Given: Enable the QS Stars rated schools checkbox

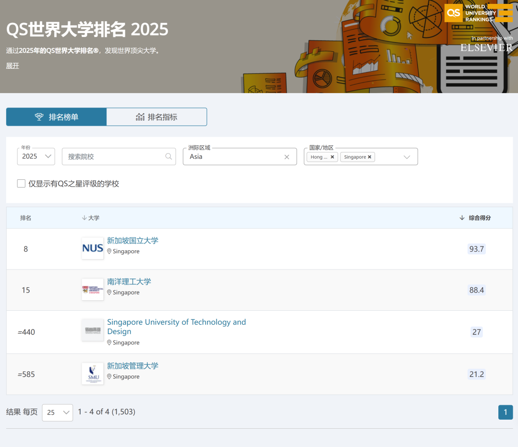Looking at the screenshot, I should tap(21, 184).
